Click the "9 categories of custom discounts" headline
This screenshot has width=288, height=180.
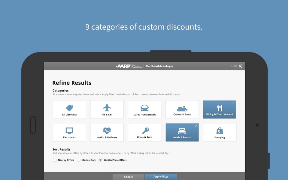[144, 27]
